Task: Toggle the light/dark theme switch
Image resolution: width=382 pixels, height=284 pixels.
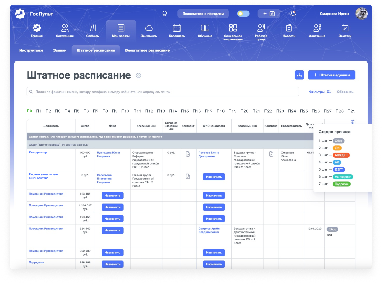Action: coord(243,14)
